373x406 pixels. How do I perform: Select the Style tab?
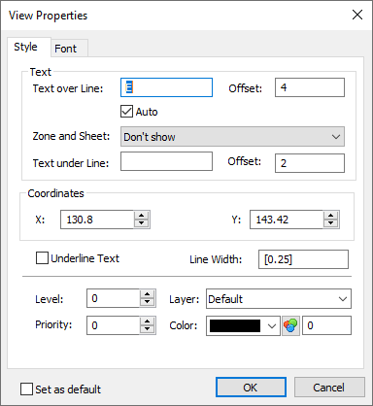click(26, 47)
